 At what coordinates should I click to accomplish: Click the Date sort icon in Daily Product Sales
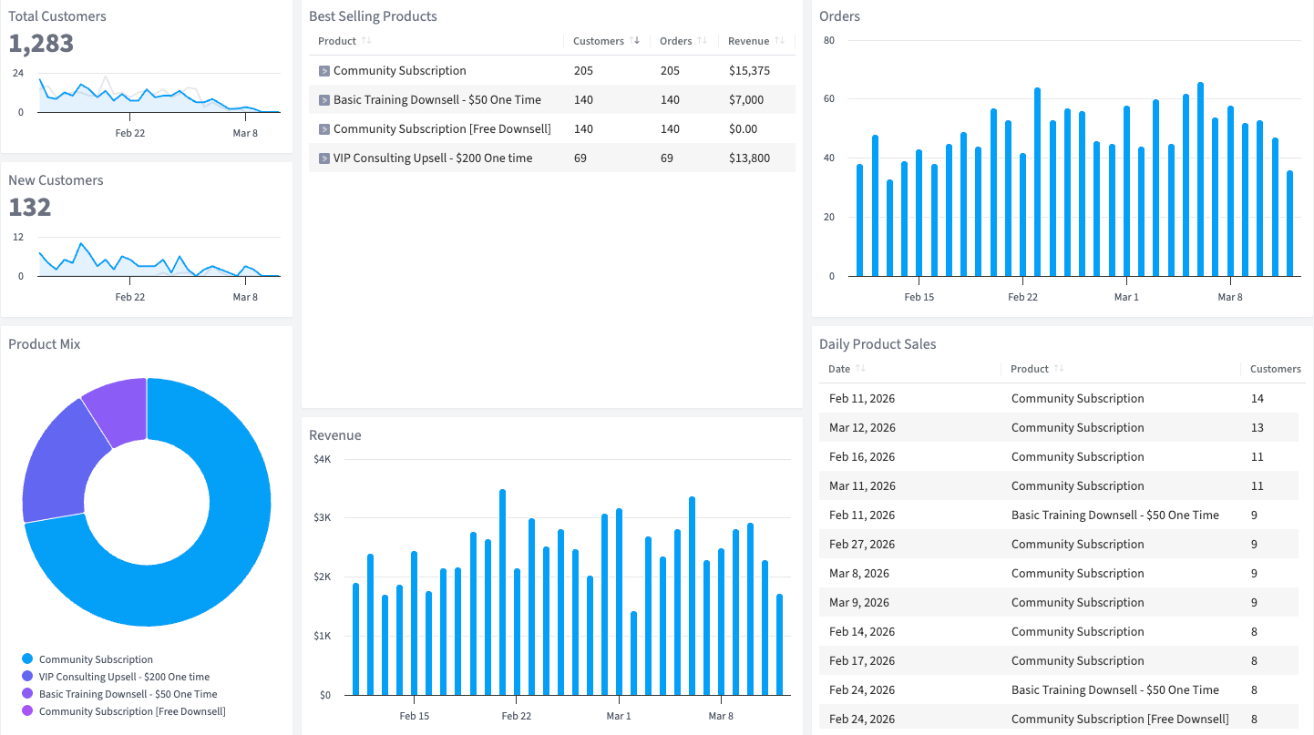click(x=861, y=369)
